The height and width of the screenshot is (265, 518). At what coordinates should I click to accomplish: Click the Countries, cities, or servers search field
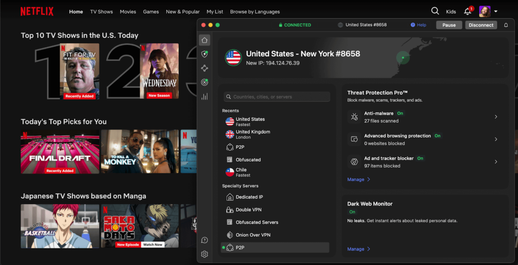(277, 96)
